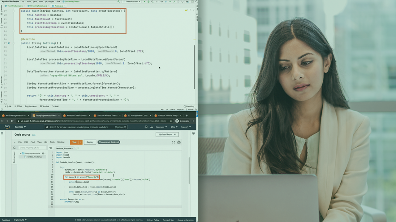Open the Upload from dropdown
396x222 pixels.
tap(167, 134)
